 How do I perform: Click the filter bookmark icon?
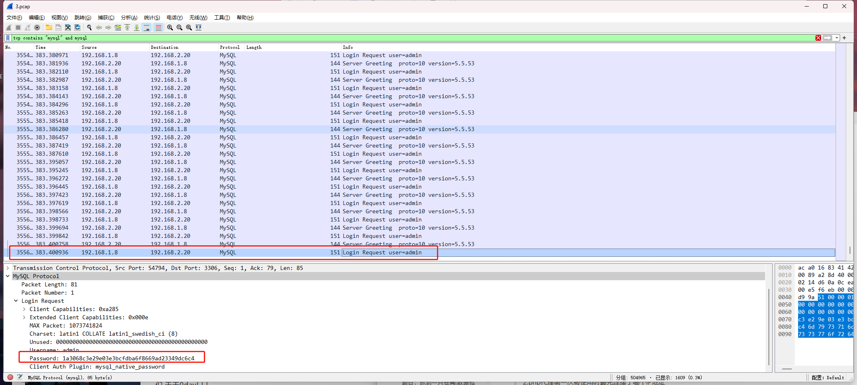coord(8,38)
